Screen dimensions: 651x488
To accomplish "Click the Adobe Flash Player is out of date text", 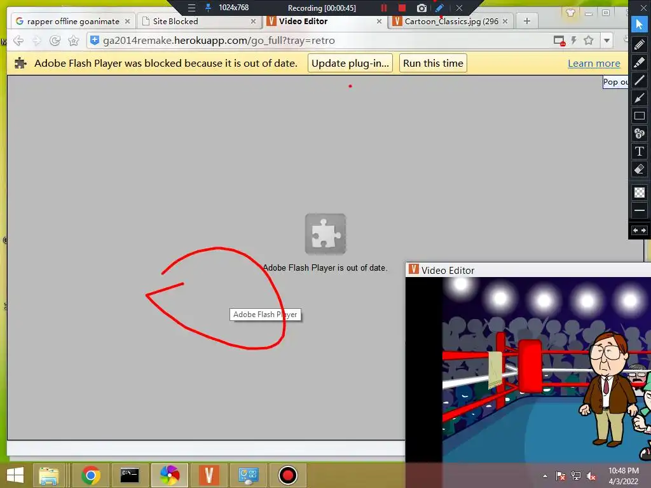I will 325,268.
